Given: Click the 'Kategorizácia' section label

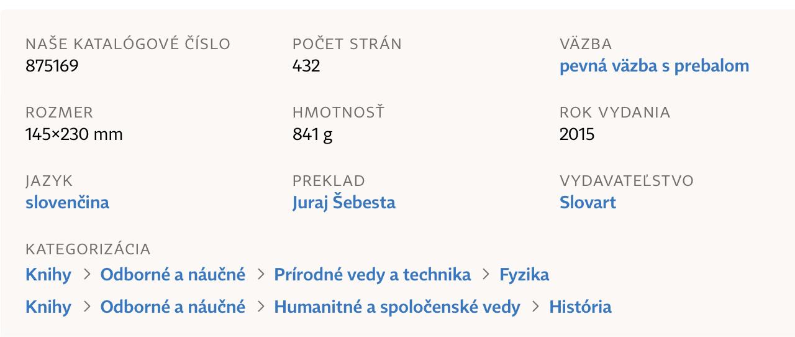Looking at the screenshot, I should [88, 249].
